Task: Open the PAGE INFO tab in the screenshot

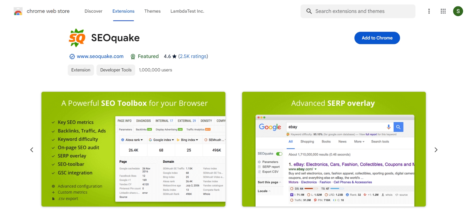Action: (125, 121)
